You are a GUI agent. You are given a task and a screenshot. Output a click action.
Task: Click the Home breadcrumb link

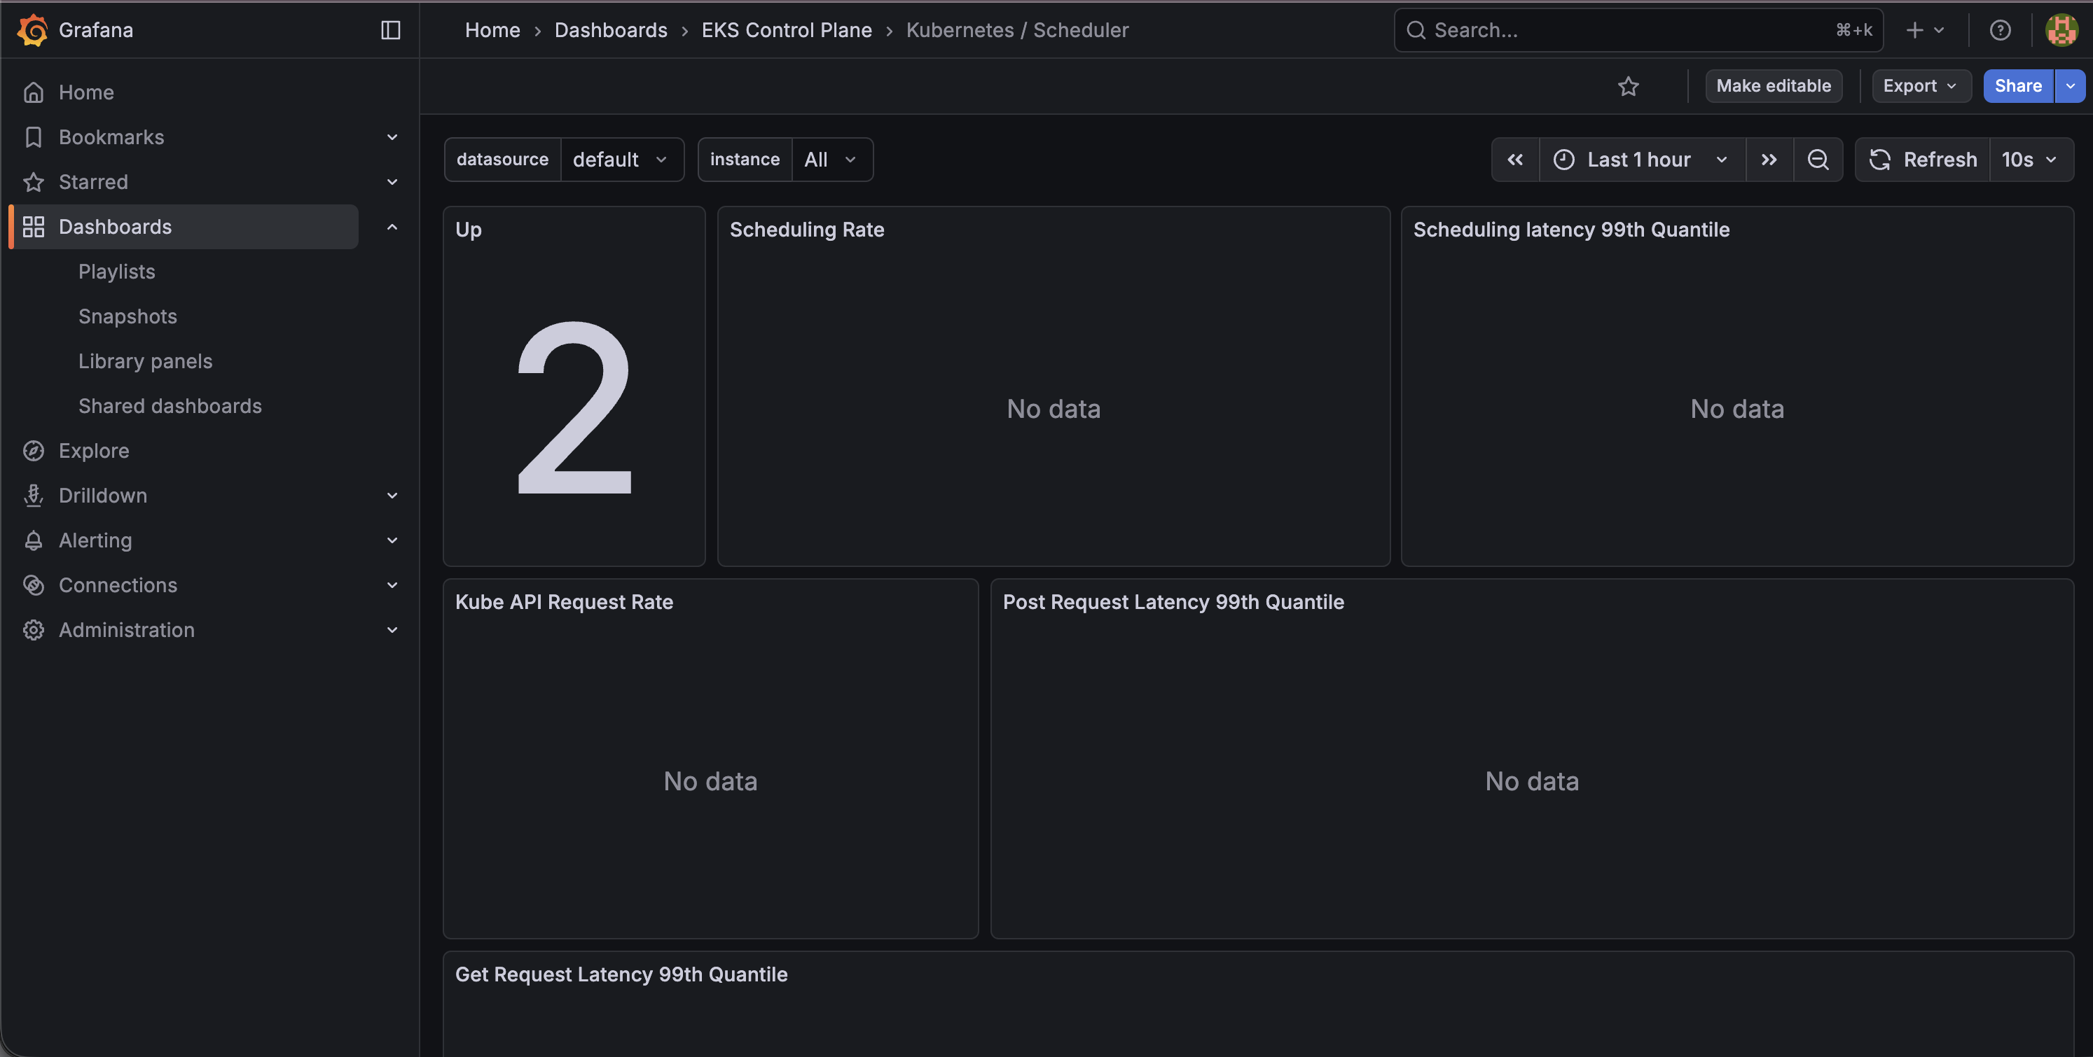pos(492,30)
